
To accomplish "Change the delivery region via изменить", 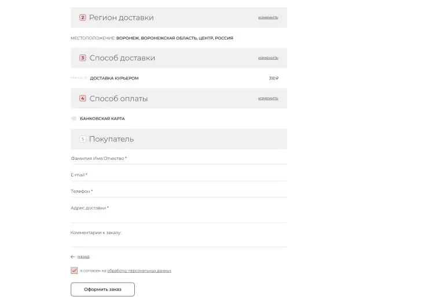I will coord(268,17).
